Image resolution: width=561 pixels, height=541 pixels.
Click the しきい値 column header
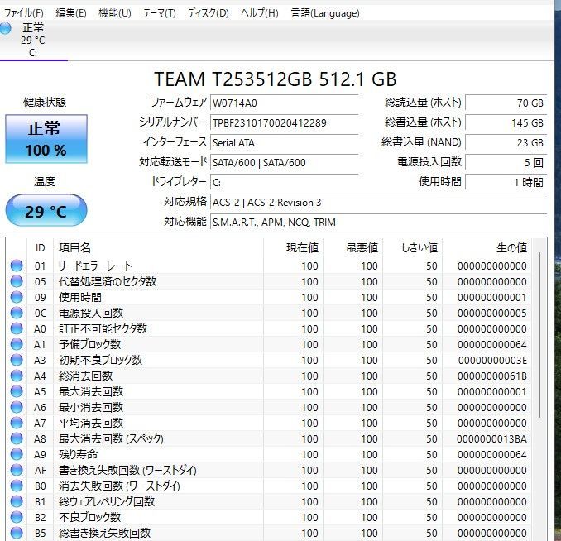coord(413,247)
